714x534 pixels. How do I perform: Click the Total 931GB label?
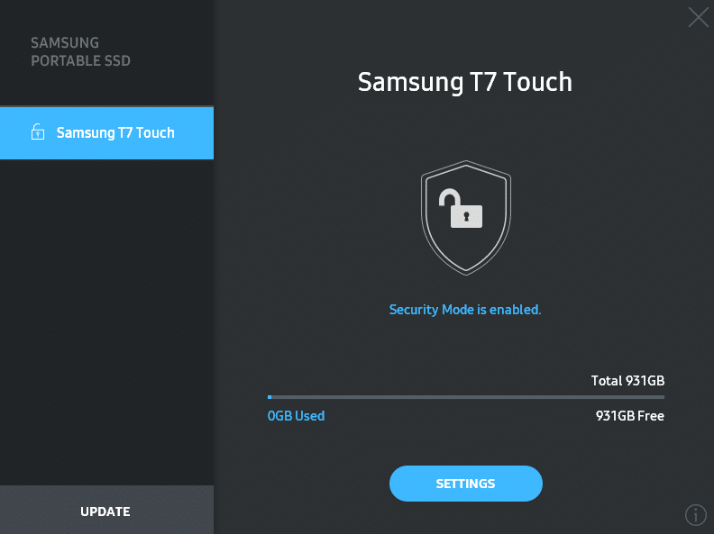click(x=627, y=381)
